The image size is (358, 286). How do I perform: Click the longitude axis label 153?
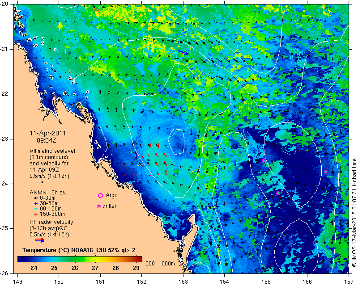point(183,282)
